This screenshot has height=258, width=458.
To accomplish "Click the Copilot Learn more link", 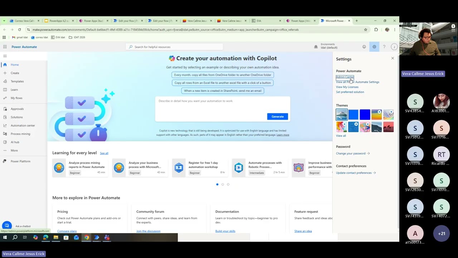I will tap(283, 135).
